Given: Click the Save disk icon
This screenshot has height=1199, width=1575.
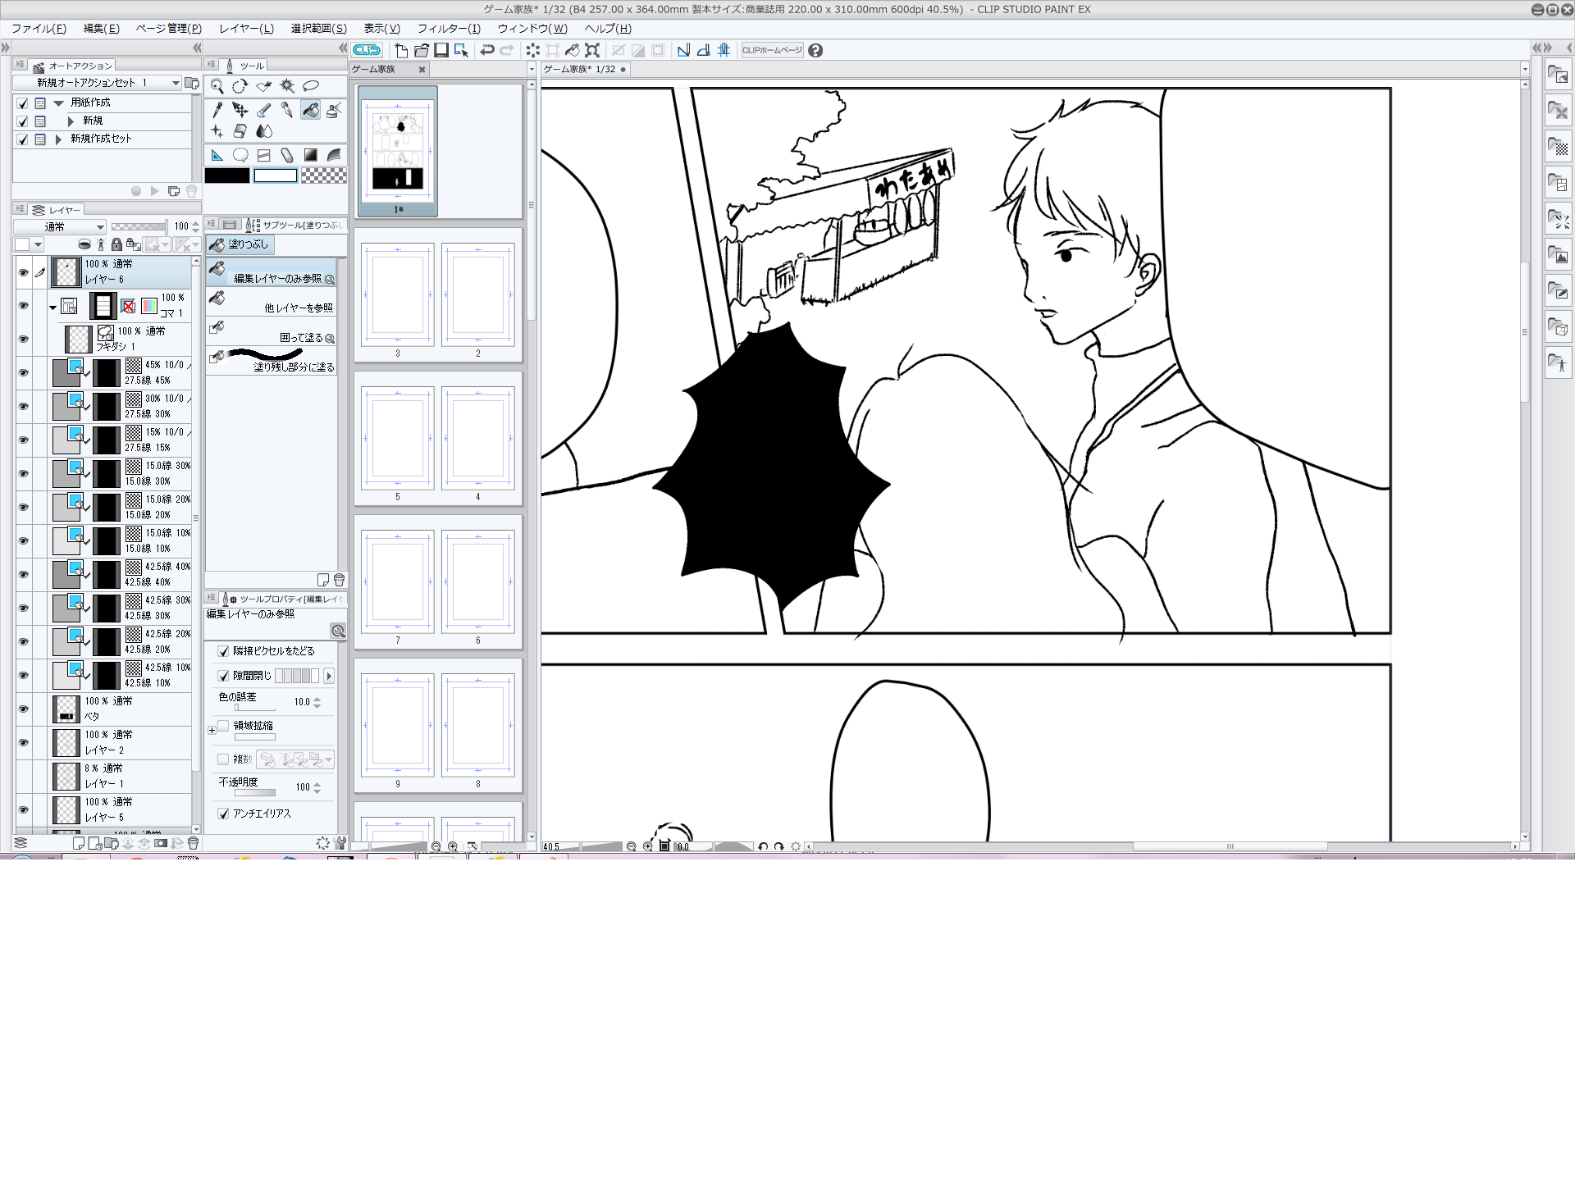Looking at the screenshot, I should point(441,50).
